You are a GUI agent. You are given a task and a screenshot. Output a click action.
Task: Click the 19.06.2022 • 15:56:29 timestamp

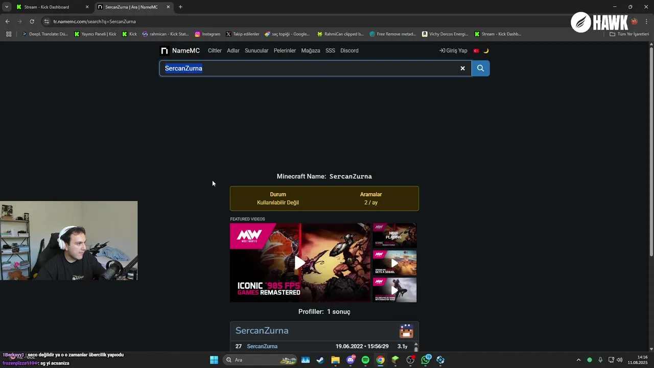[362, 347]
